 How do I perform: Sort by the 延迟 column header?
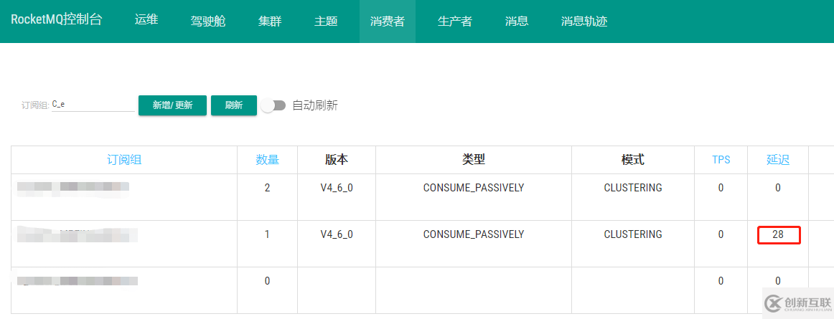tap(778, 160)
